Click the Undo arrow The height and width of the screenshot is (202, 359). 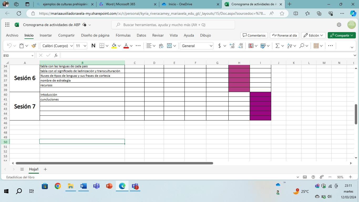coord(9,46)
